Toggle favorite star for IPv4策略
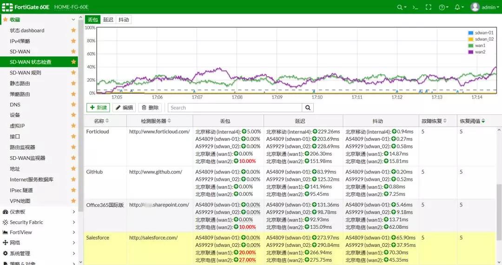This screenshot has width=502, height=265. (x=73, y=41)
